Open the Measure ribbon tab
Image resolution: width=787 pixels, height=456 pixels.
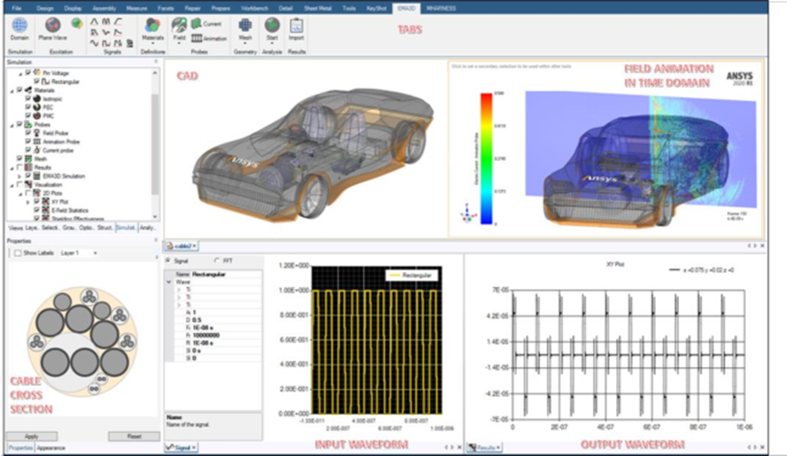coord(136,8)
